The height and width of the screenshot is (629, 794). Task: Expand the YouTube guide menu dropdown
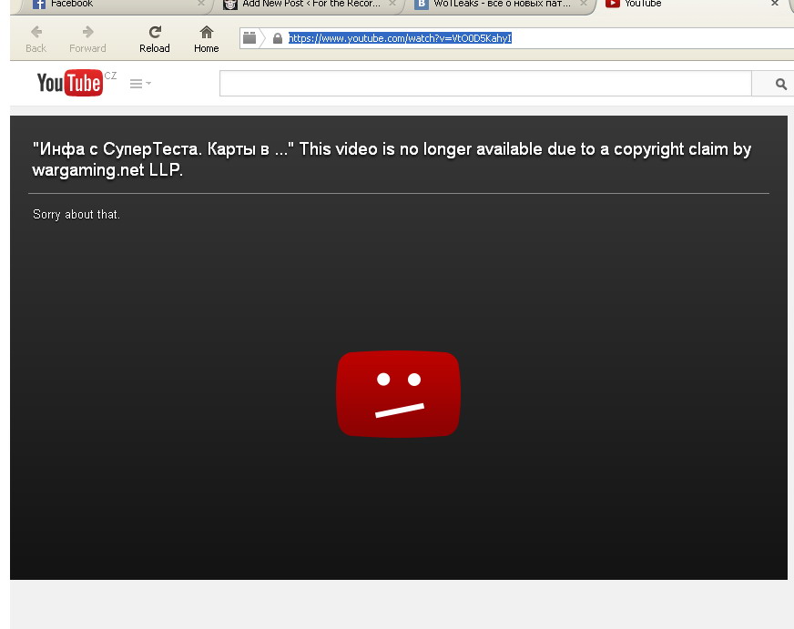pos(140,84)
